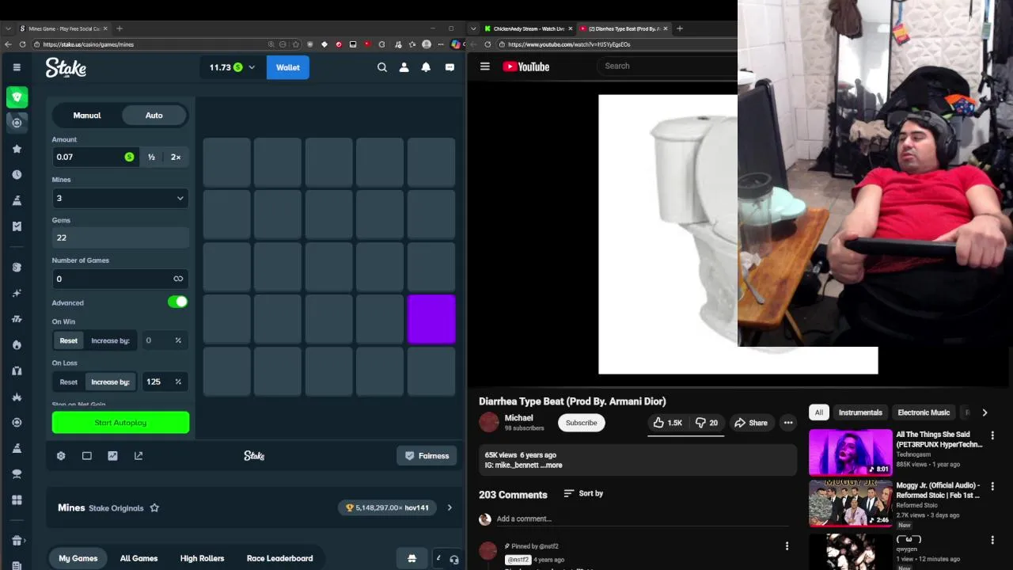
Task: Dislike the YouTube video with thumbs down
Action: click(706, 423)
